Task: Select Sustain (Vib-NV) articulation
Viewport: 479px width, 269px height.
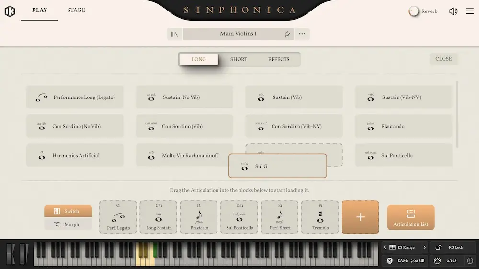Action: tap(403, 97)
